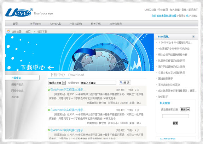Viewport: 203px width, 144px height.
Task: Click the empty search box under 相关搜索
Action: (x=175, y=116)
